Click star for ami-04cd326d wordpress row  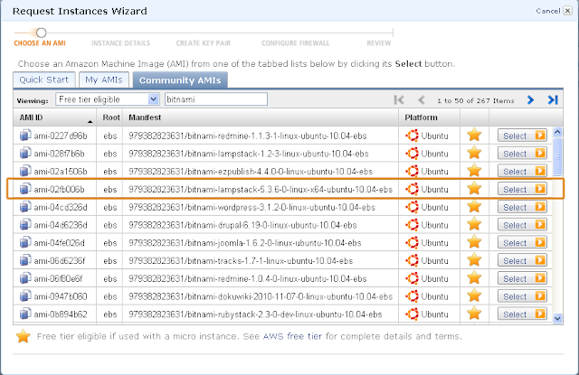click(x=474, y=207)
